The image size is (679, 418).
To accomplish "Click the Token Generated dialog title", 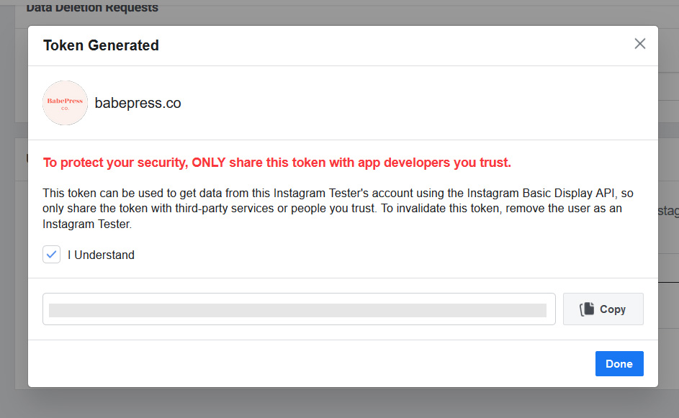I will (101, 45).
